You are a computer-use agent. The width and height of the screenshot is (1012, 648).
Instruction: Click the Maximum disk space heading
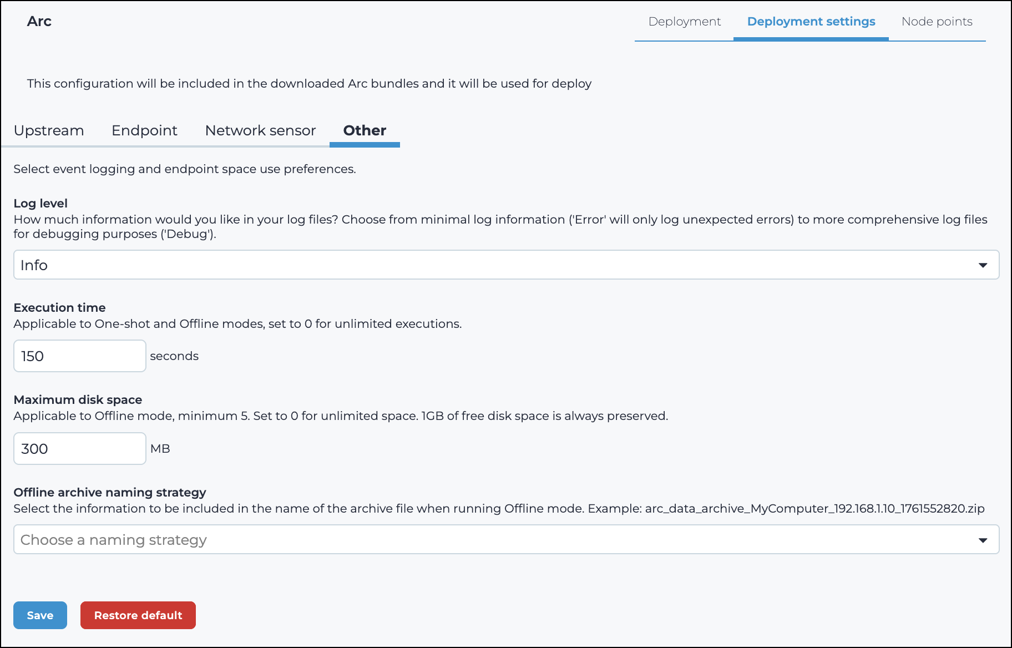coord(78,400)
